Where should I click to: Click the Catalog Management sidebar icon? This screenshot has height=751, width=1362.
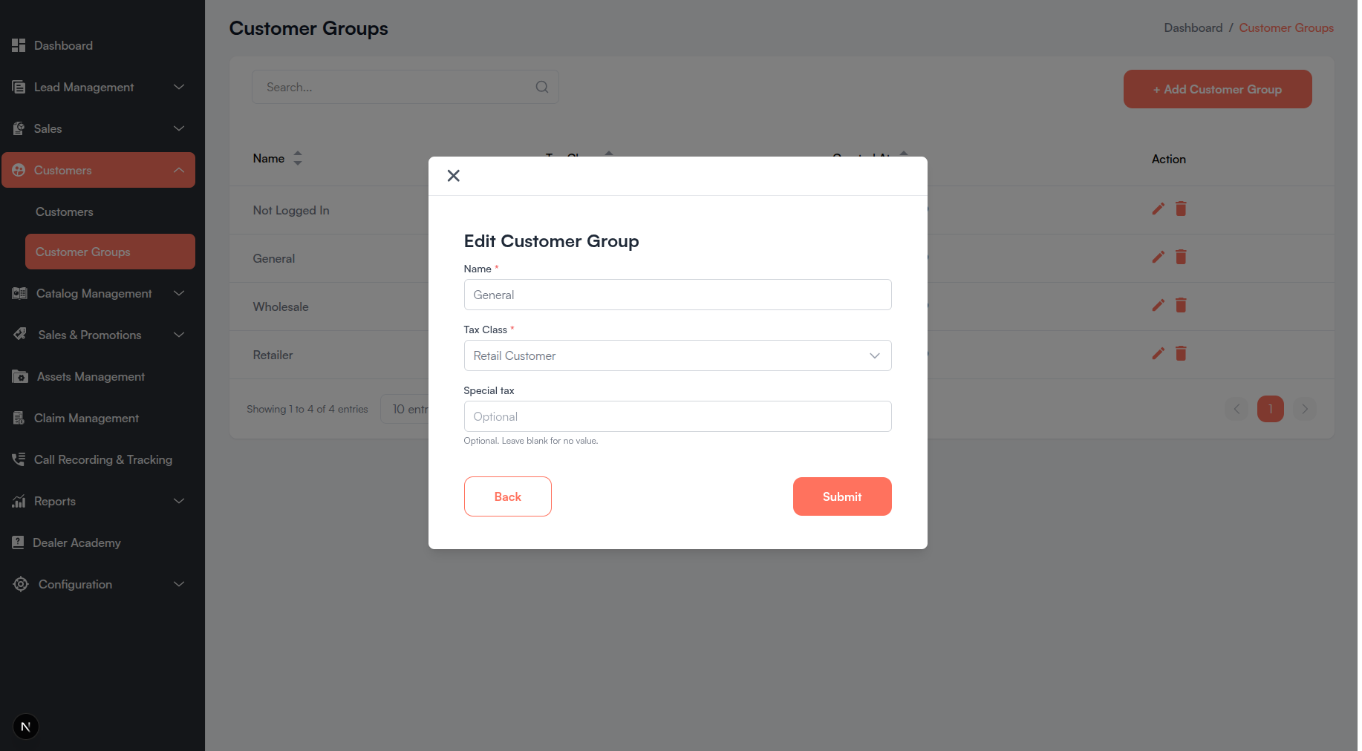click(19, 293)
